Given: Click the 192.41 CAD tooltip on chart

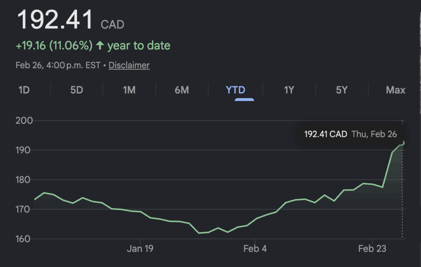Looking at the screenshot, I should (x=350, y=134).
